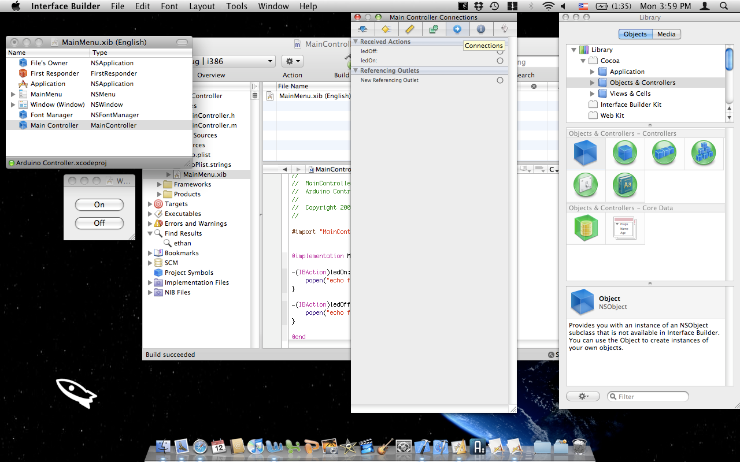Click the File's Owner cube icon
The height and width of the screenshot is (462, 740).
tap(23, 63)
